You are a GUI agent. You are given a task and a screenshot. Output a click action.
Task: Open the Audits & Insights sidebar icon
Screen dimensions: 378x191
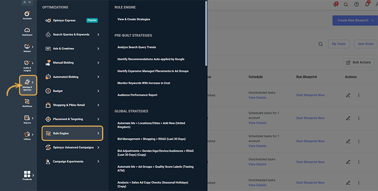27,63
